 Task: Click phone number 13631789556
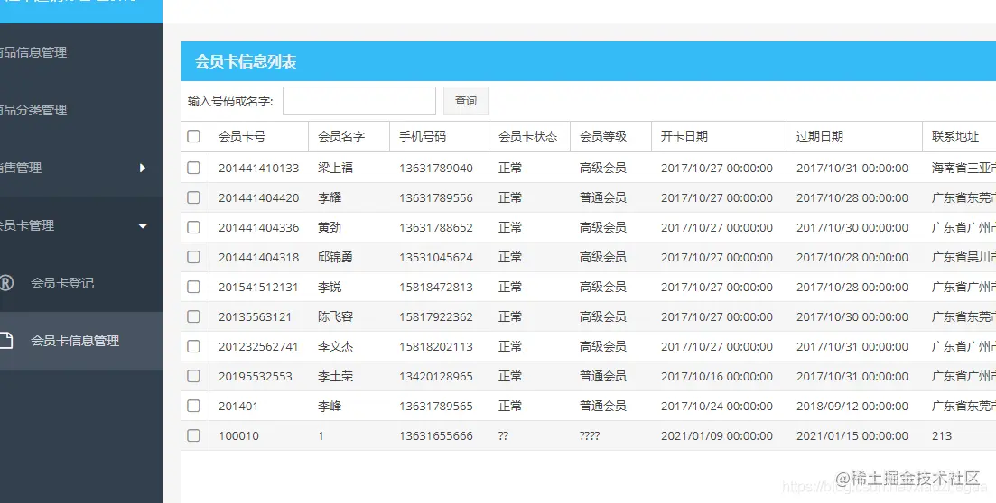436,198
